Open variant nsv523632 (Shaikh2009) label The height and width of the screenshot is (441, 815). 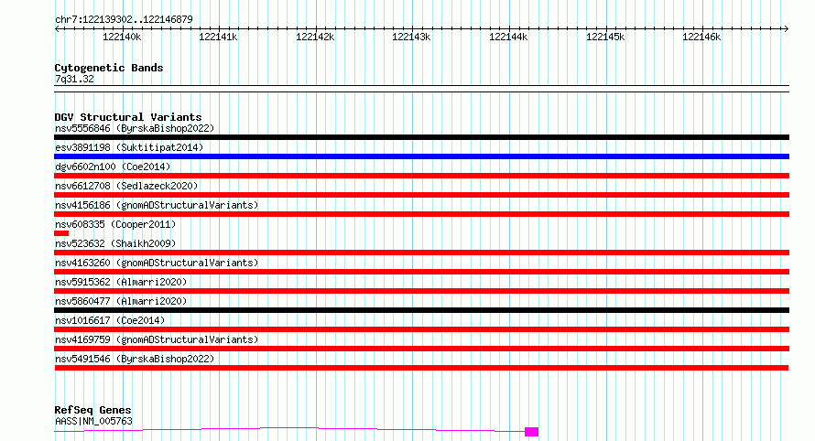115,243
